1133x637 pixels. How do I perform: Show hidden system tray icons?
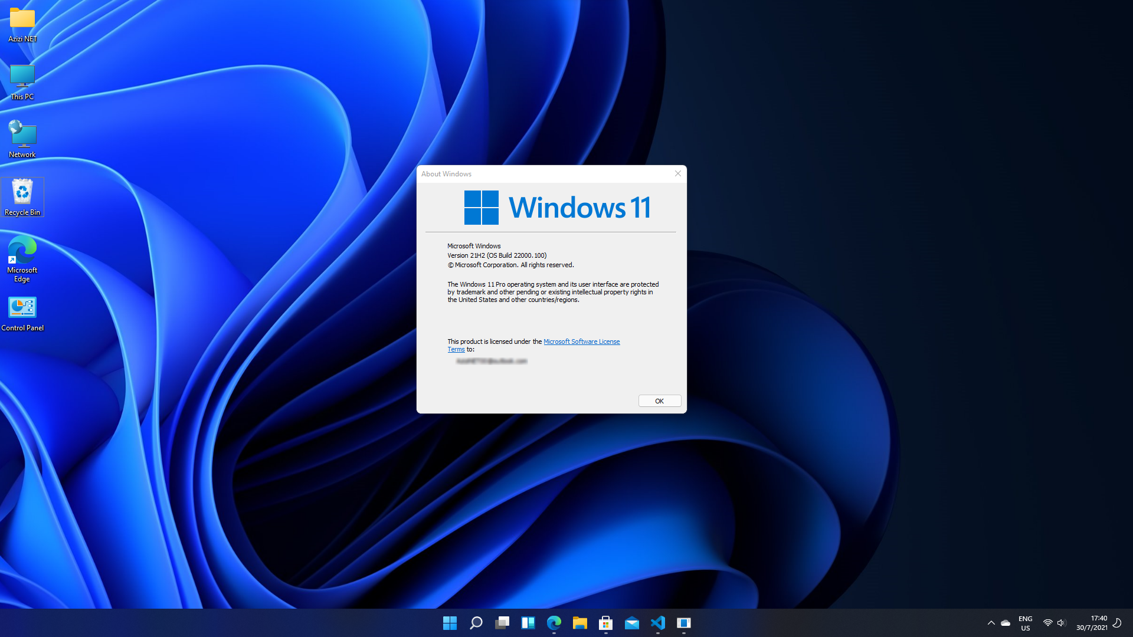(x=991, y=623)
